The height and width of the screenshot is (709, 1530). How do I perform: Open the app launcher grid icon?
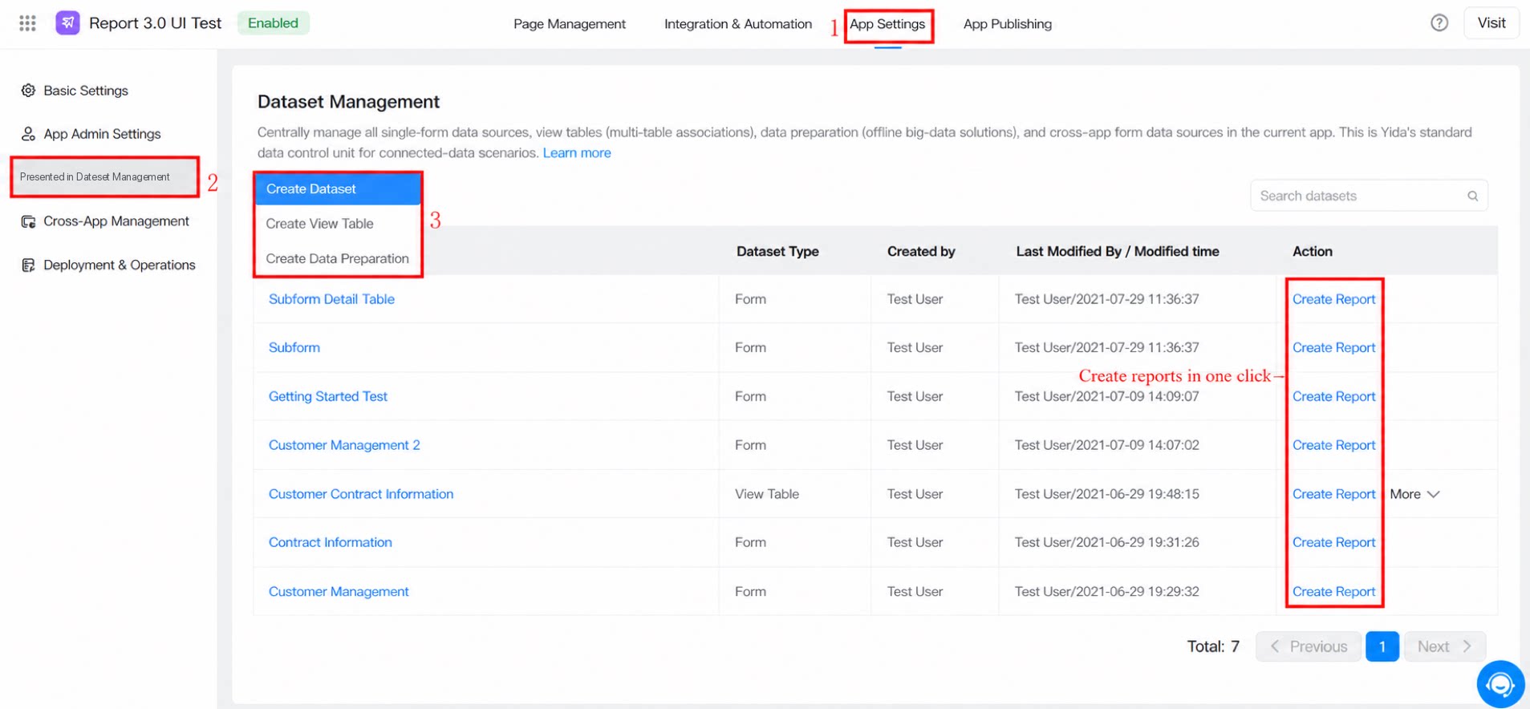tap(27, 23)
